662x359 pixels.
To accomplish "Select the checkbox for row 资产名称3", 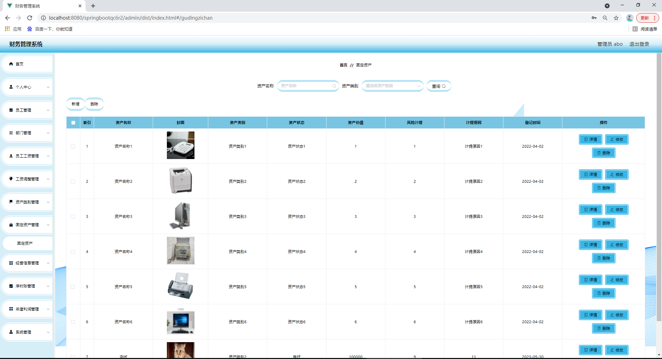I will [x=73, y=217].
